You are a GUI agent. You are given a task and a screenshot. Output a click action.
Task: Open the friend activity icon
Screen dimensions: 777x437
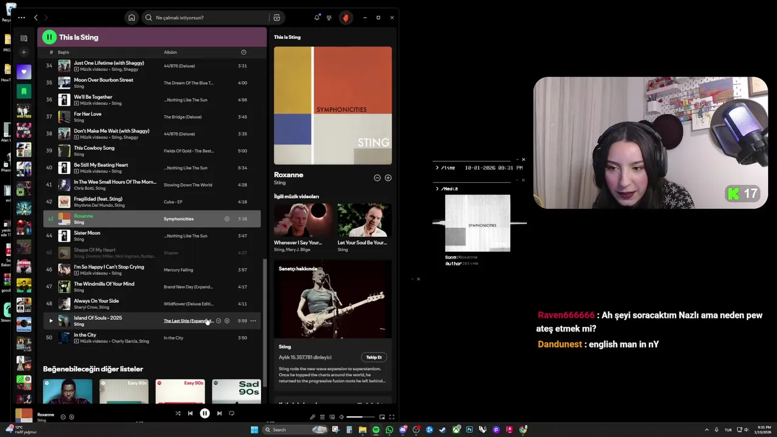coord(329,18)
